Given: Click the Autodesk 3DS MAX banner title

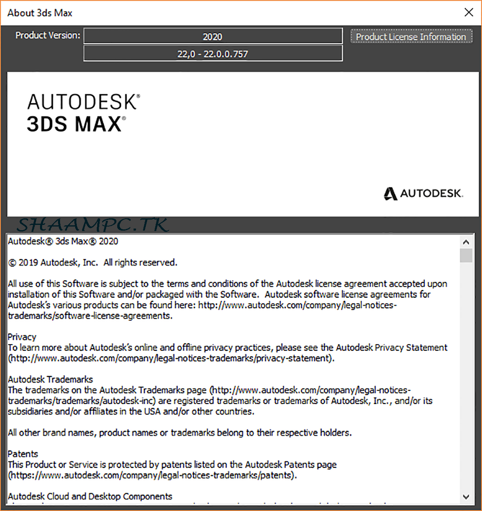Looking at the screenshot, I should 83,113.
